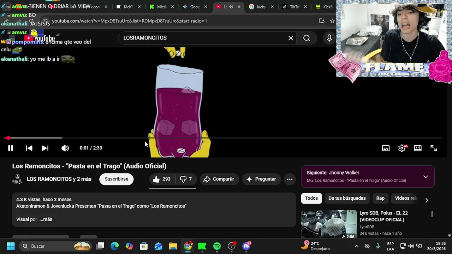Open the LOS RAMONCITOS y 2 más channel
This screenshot has width=452, height=254.
click(x=59, y=179)
